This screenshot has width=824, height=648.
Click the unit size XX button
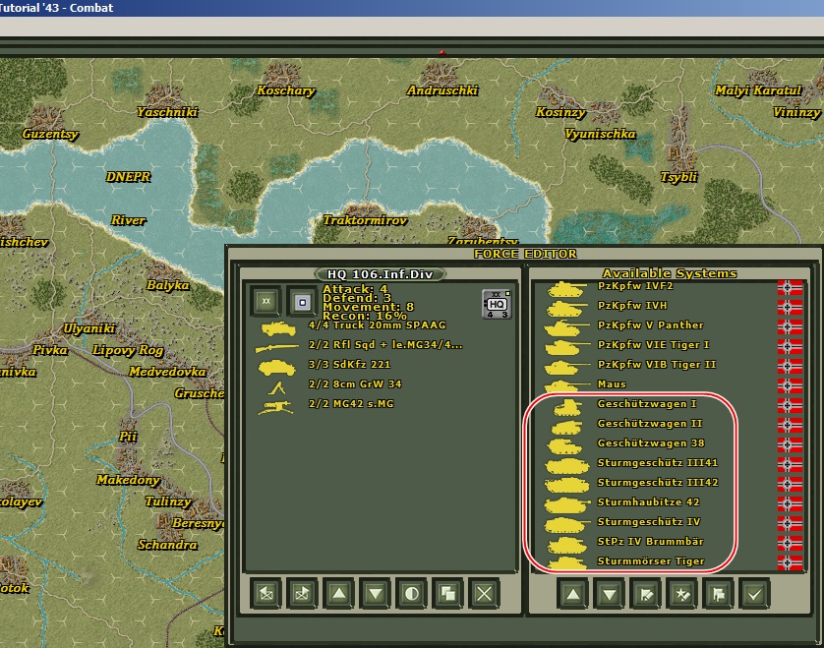(265, 302)
